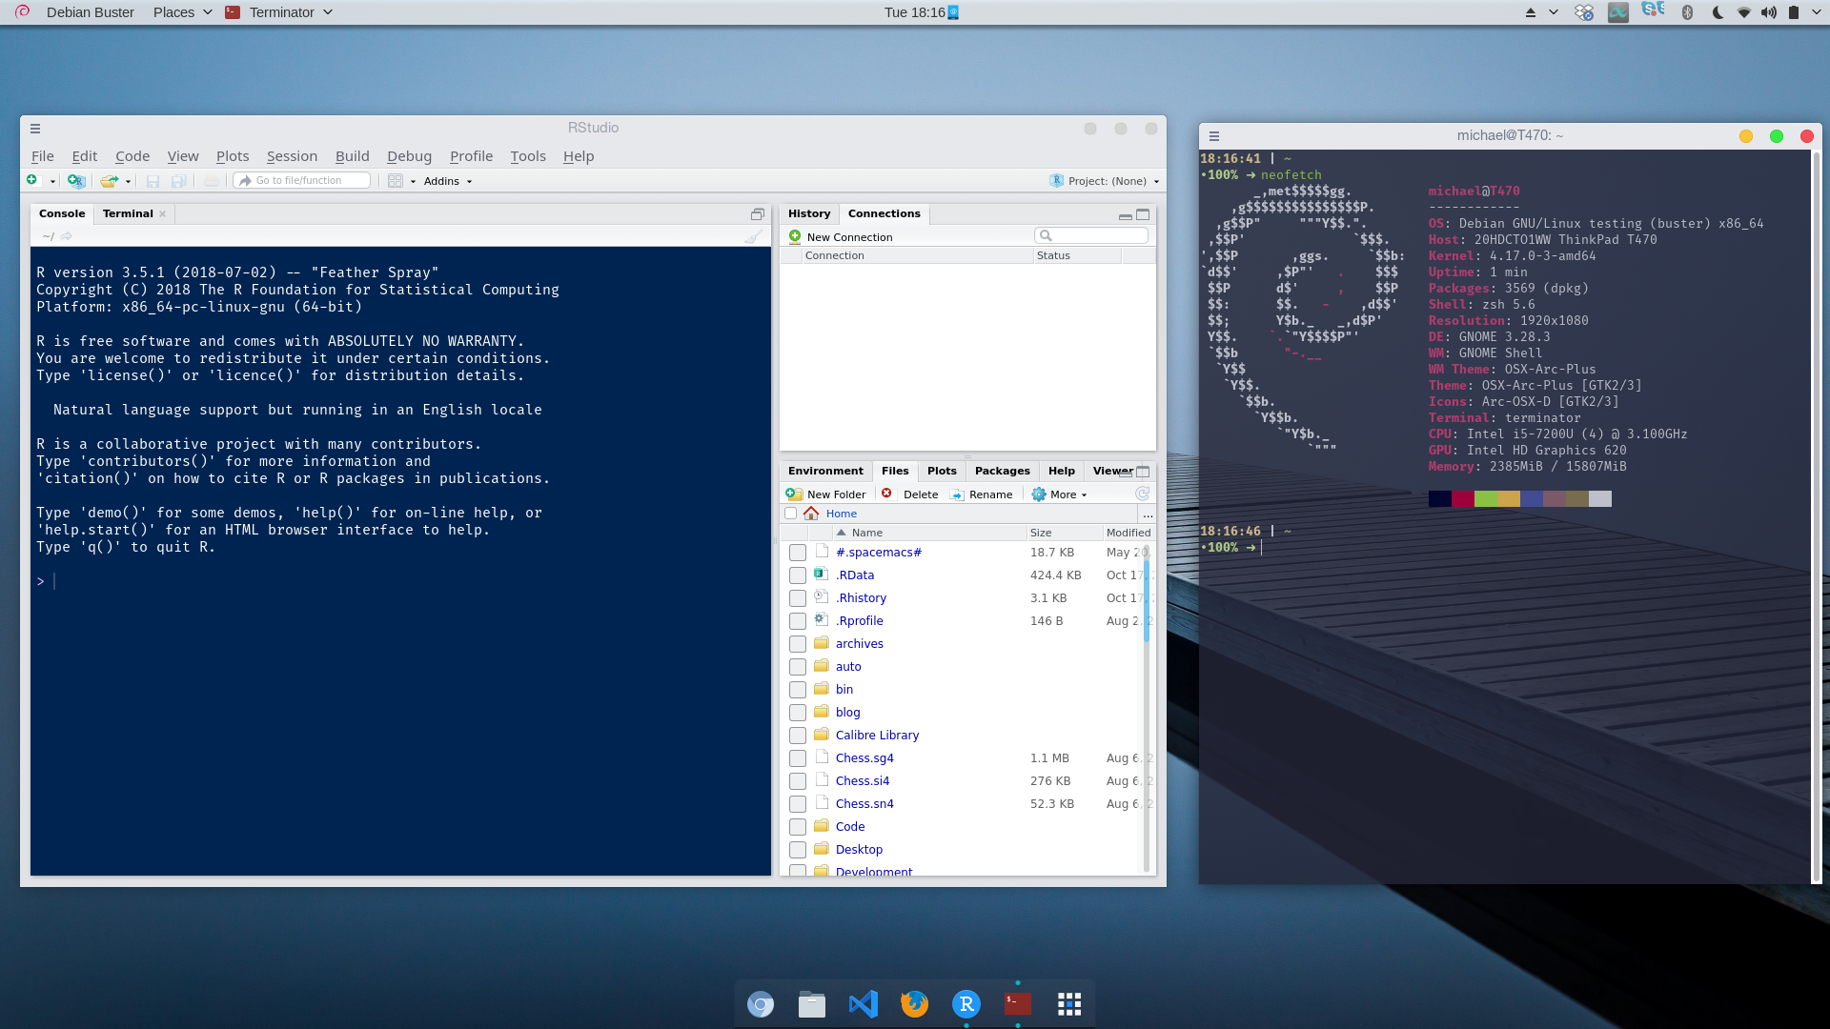
Task: Clear console with the broom icon
Action: pos(753,236)
